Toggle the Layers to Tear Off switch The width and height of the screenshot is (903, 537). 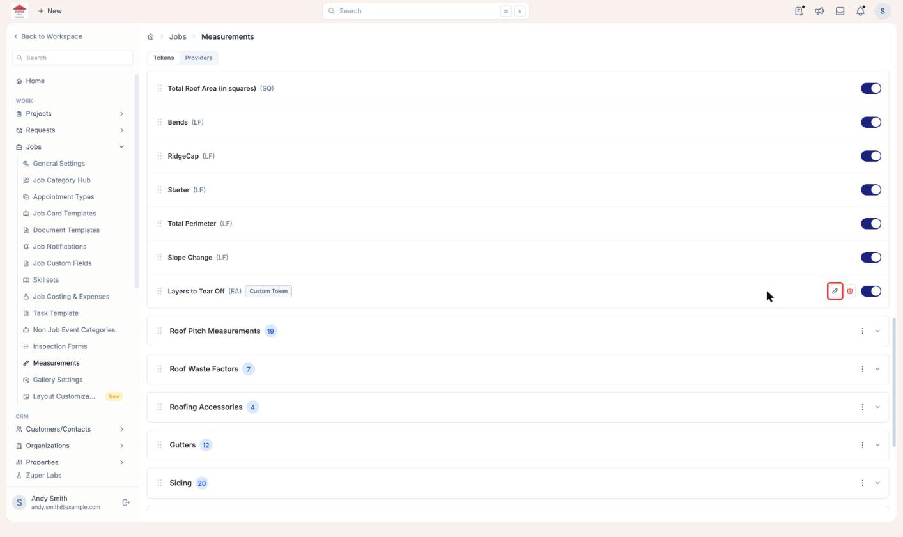click(871, 291)
